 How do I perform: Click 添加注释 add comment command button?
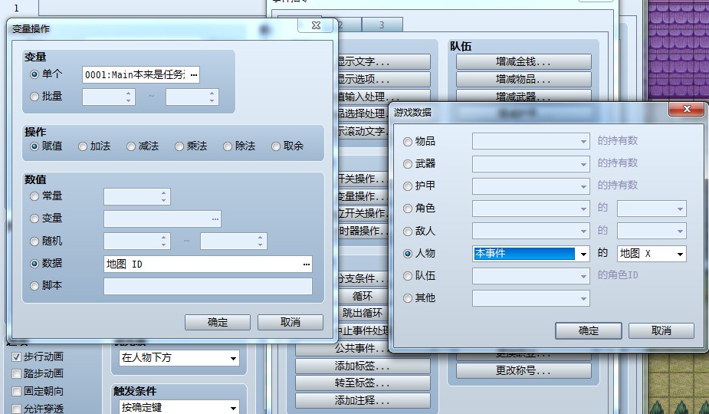click(x=363, y=400)
